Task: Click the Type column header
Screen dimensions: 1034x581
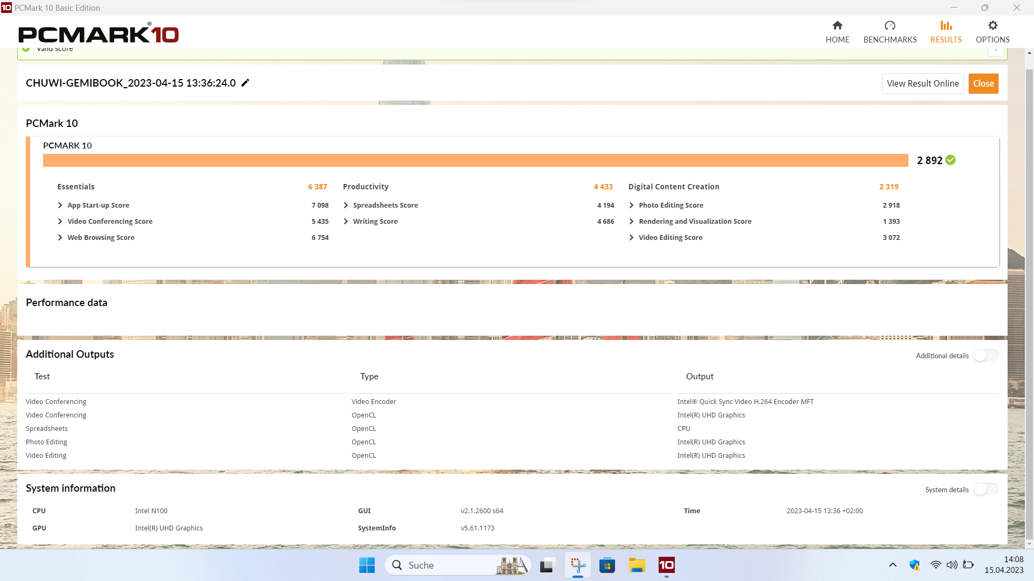Action: click(x=369, y=377)
